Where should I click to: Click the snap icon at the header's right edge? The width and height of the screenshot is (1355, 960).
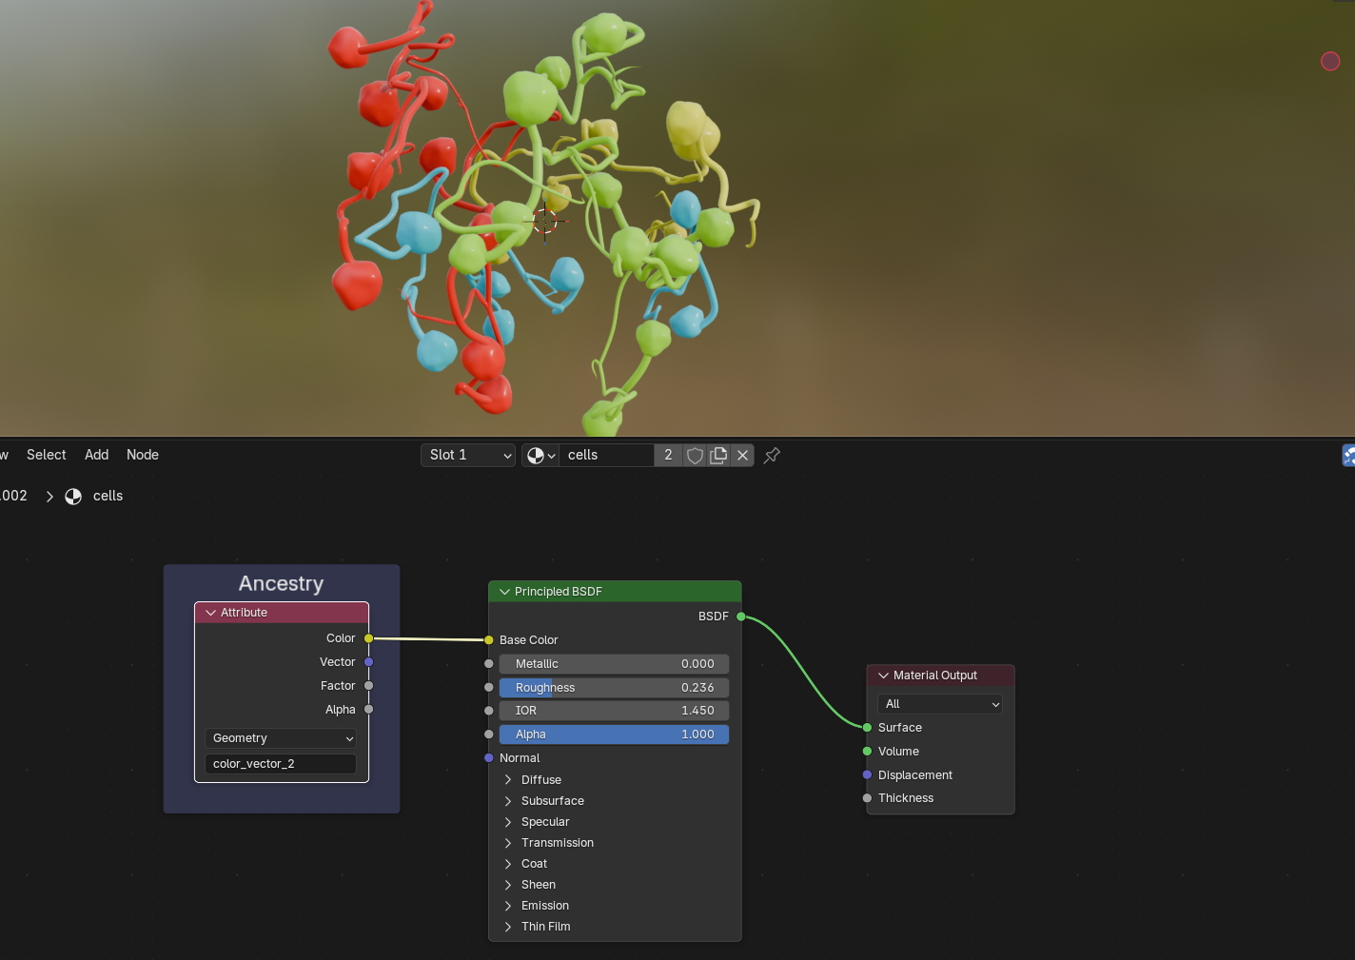point(1348,456)
